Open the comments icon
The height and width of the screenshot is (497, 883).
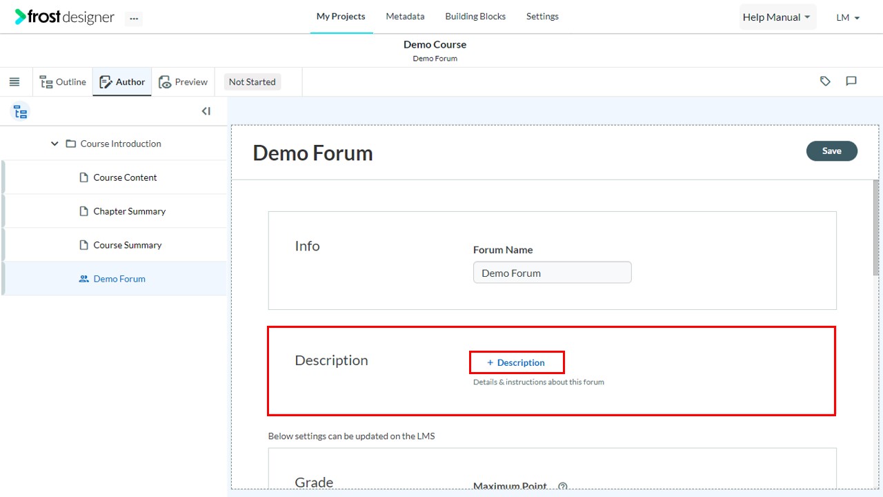click(851, 81)
